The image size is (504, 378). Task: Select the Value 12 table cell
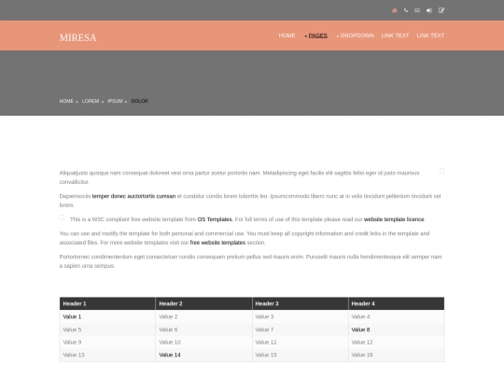(397, 343)
